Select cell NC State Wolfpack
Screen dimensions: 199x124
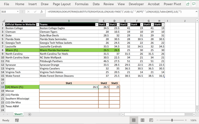click(69, 58)
